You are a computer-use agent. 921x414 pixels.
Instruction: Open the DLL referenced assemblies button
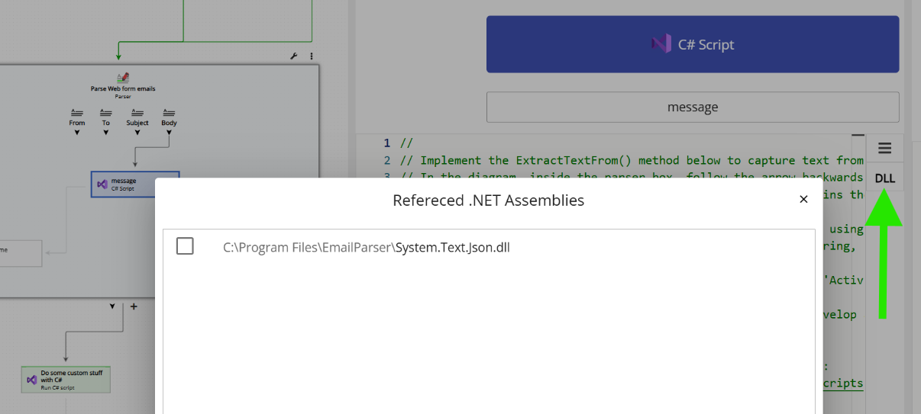(x=885, y=178)
